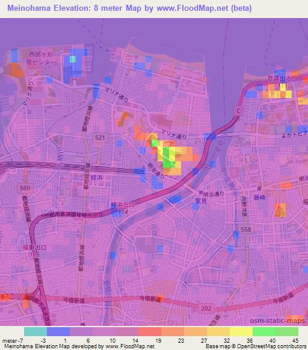Click the 百道出入口 interchange label

(282, 78)
